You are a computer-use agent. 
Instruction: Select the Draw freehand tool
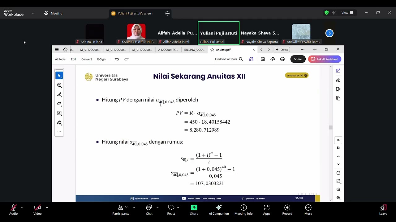click(x=59, y=104)
